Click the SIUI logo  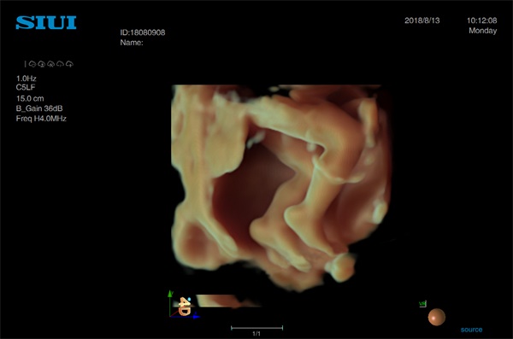46,22
